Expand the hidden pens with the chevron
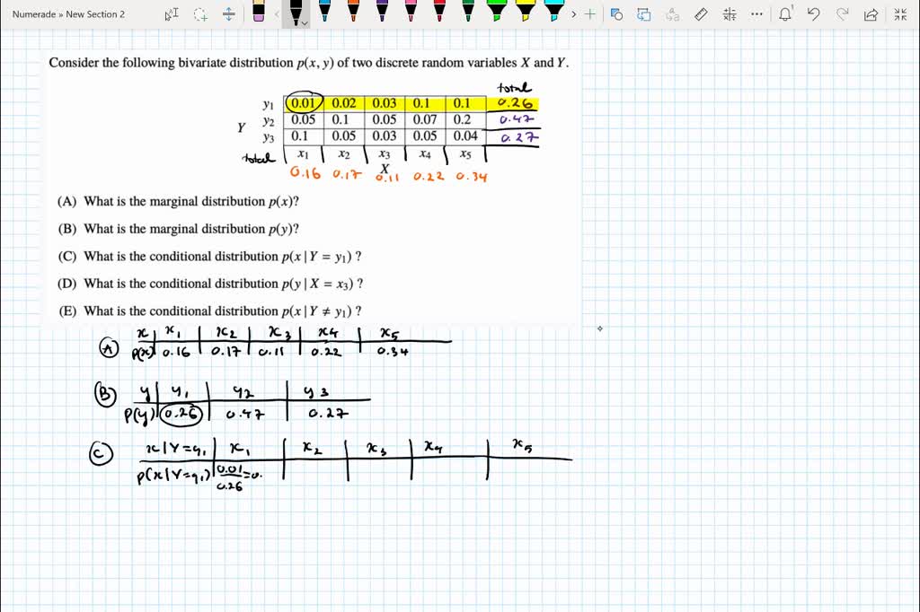Viewport: 920px width, 612px height. pos(575,13)
